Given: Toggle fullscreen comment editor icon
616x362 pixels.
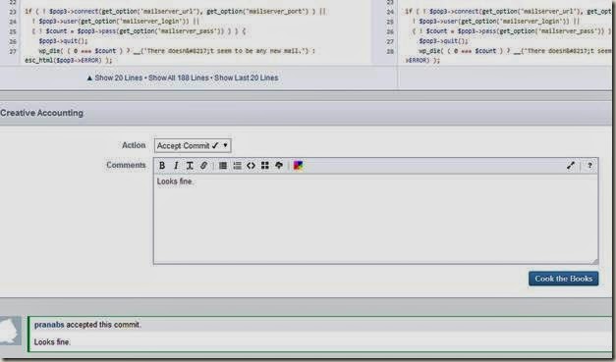Looking at the screenshot, I should 571,166.
